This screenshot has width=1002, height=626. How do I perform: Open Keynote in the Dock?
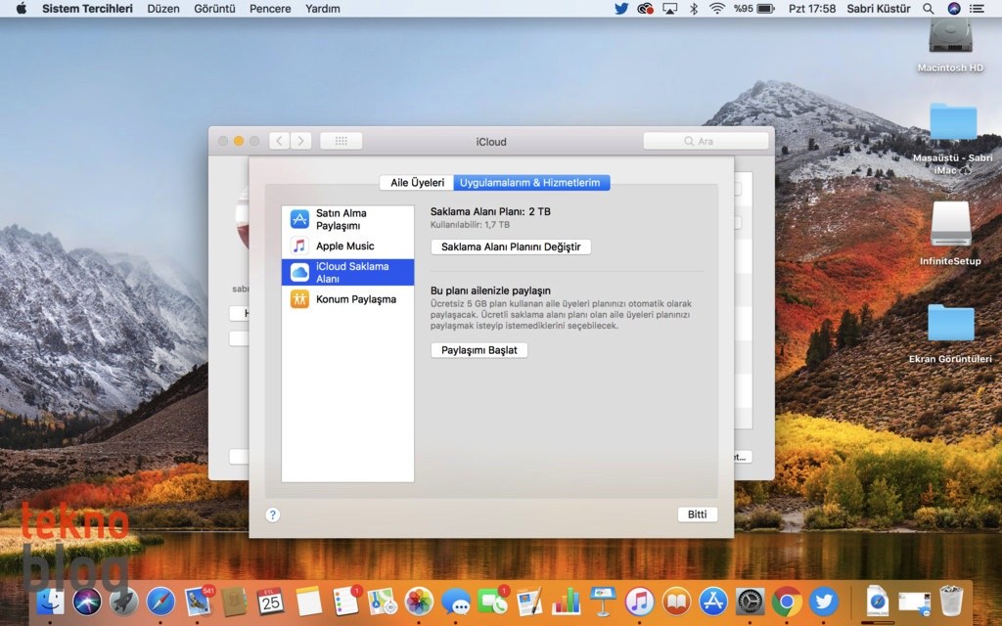603,602
